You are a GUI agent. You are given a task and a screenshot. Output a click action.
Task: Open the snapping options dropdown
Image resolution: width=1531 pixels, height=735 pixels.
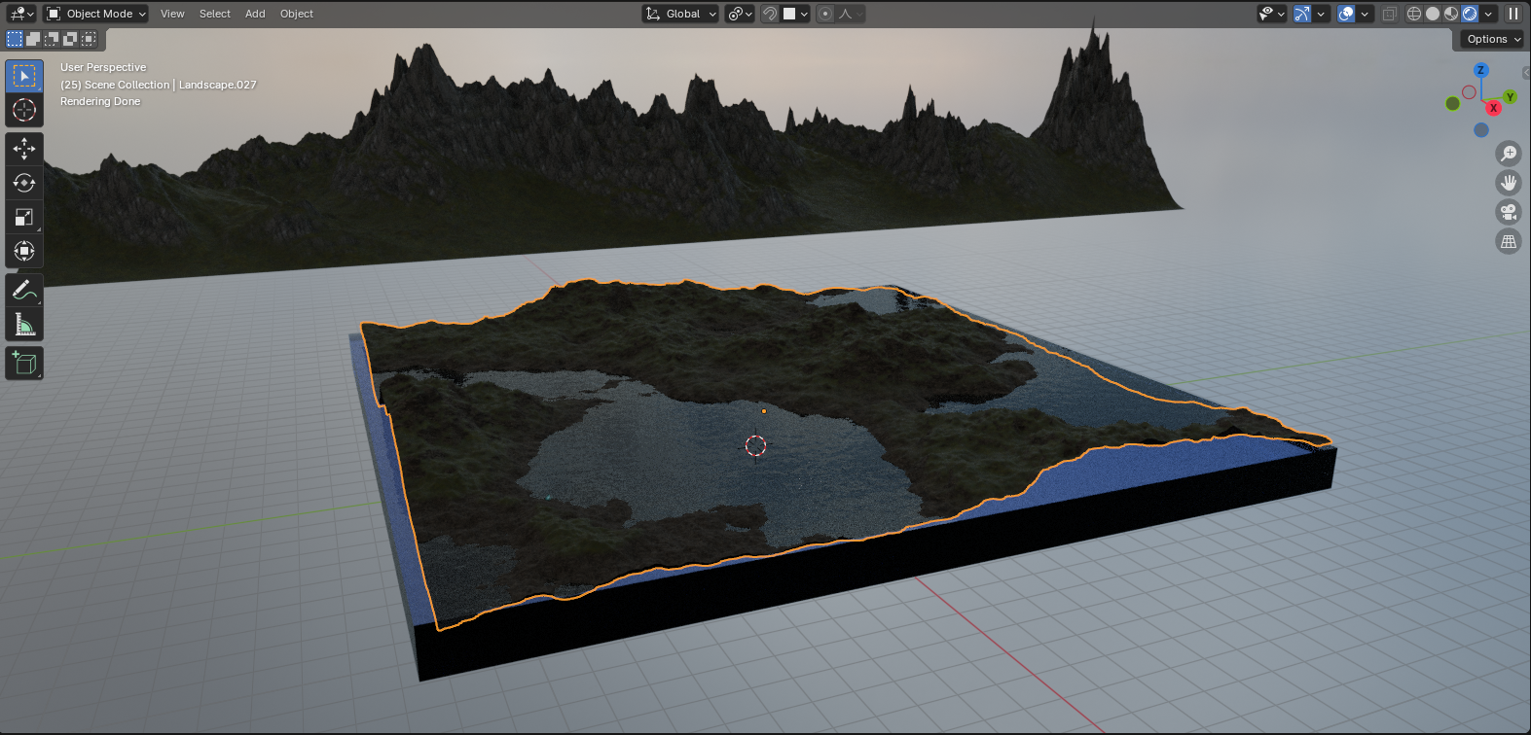[795, 14]
